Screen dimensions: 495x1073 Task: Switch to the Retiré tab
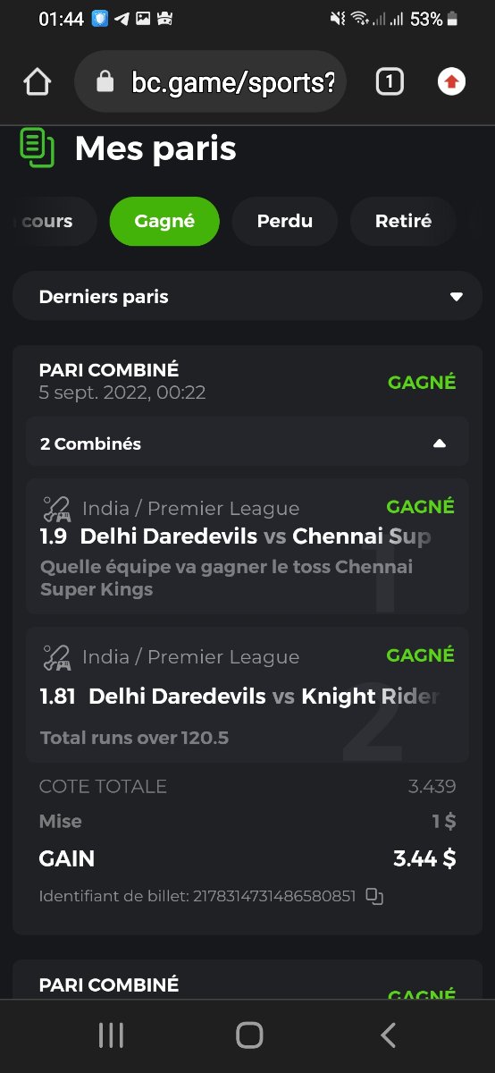tap(403, 221)
